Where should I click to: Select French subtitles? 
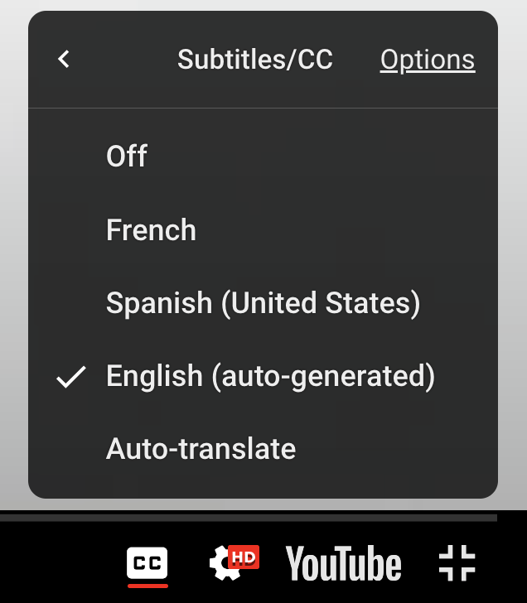click(x=152, y=229)
